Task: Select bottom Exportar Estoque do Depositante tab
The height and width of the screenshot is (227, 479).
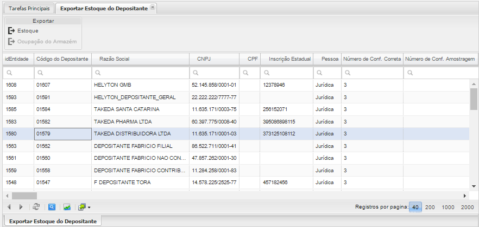Action: (53, 221)
